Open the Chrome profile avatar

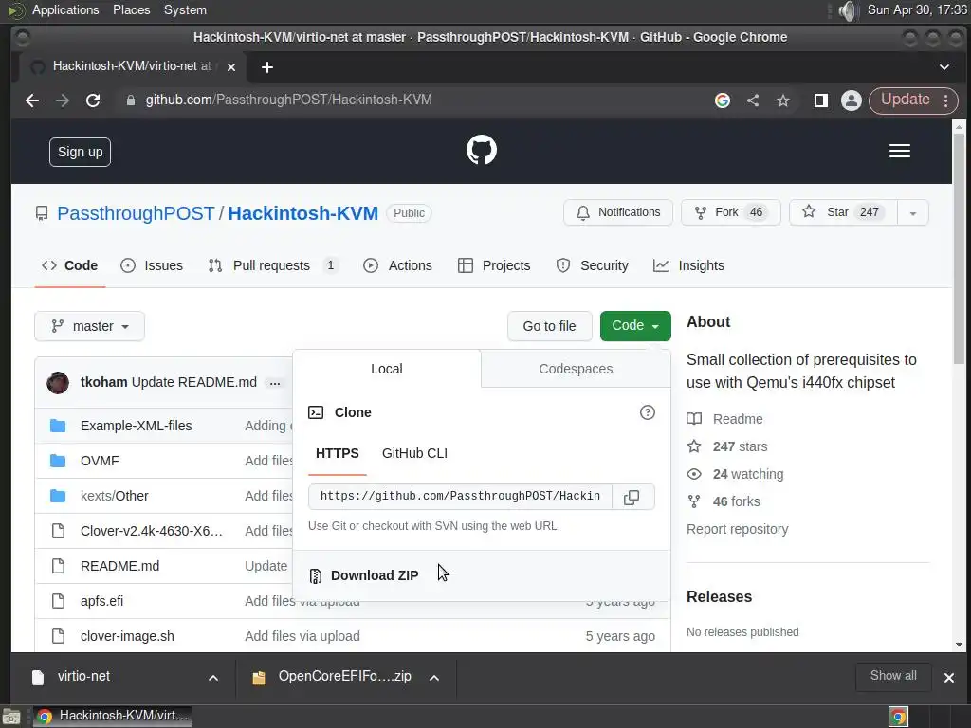[x=851, y=100]
